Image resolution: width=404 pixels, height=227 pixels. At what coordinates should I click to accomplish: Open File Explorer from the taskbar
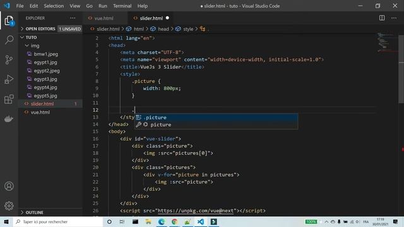148,221
